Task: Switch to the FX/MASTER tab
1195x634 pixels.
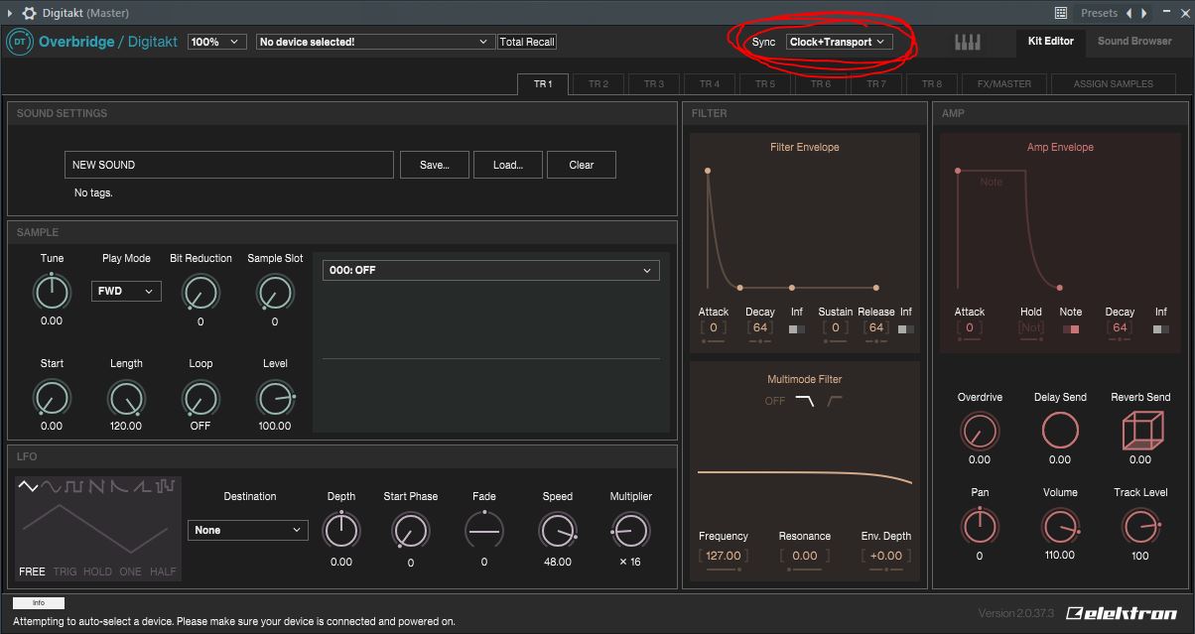Action: pos(1004,84)
